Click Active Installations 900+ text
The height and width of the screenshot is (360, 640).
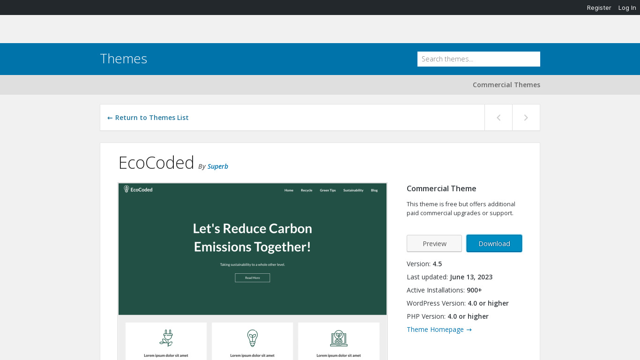(x=444, y=290)
